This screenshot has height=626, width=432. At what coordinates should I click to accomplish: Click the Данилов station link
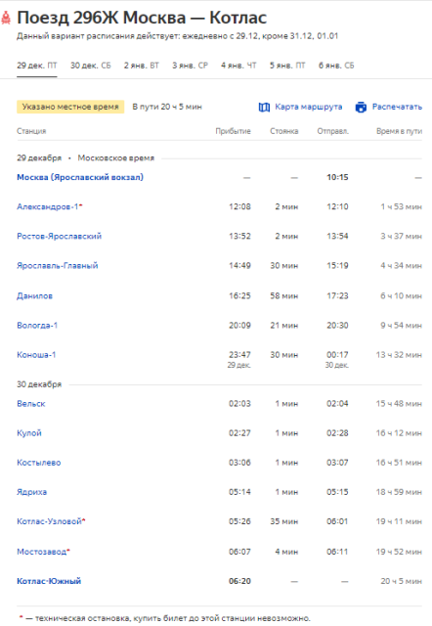[34, 295]
